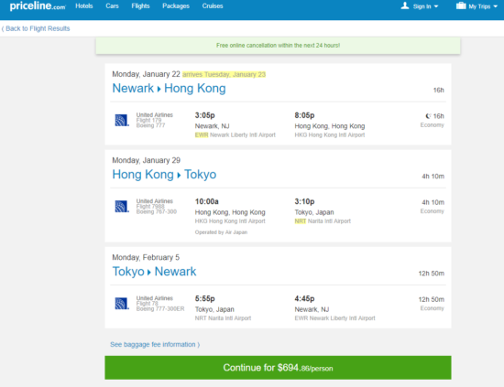
Task: Click United Airlines logo for Flight 78
Action: [x=122, y=304]
